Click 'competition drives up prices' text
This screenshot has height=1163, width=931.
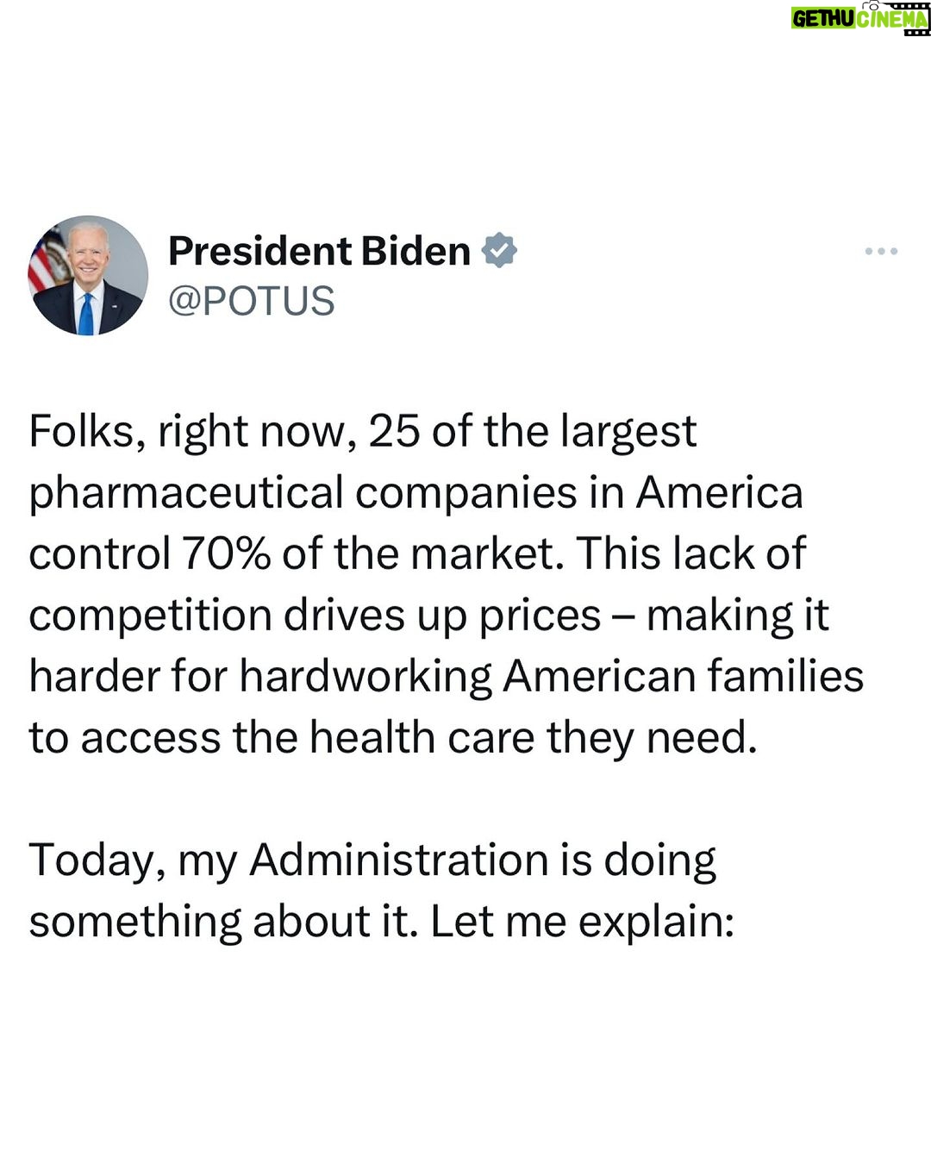(x=315, y=616)
